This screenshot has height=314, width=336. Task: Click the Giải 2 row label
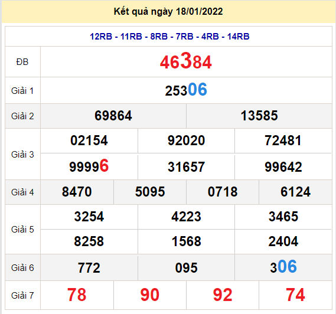(x=22, y=116)
